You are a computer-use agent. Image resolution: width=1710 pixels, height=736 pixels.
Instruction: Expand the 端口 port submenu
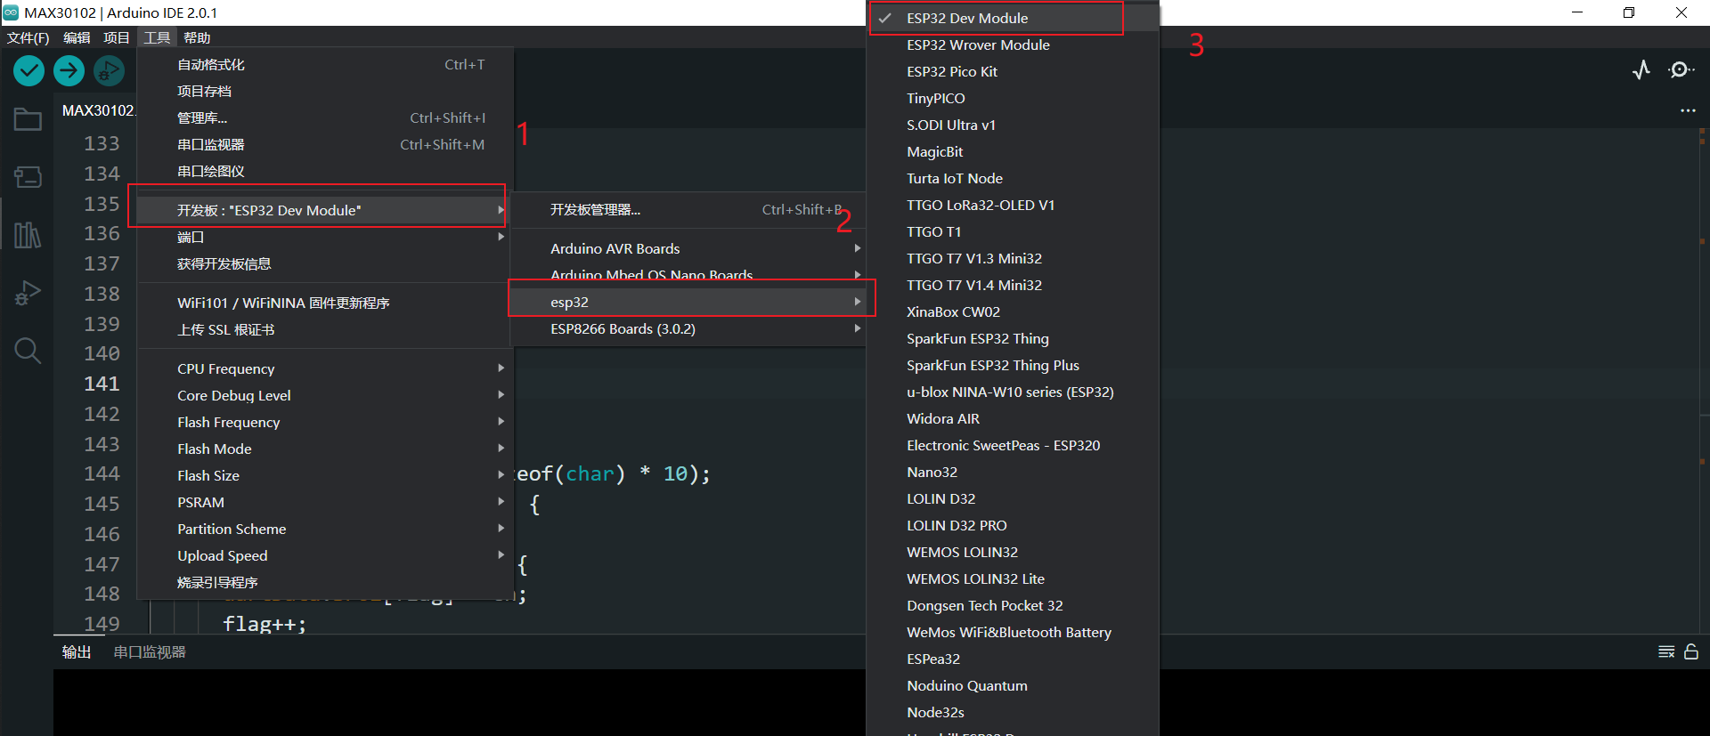pos(325,237)
